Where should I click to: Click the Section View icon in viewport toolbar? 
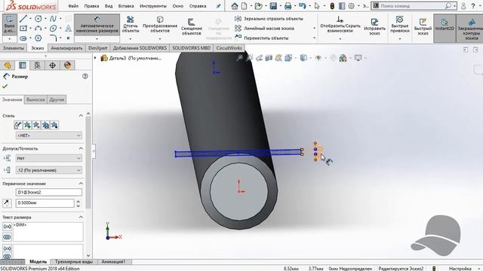click(269, 58)
